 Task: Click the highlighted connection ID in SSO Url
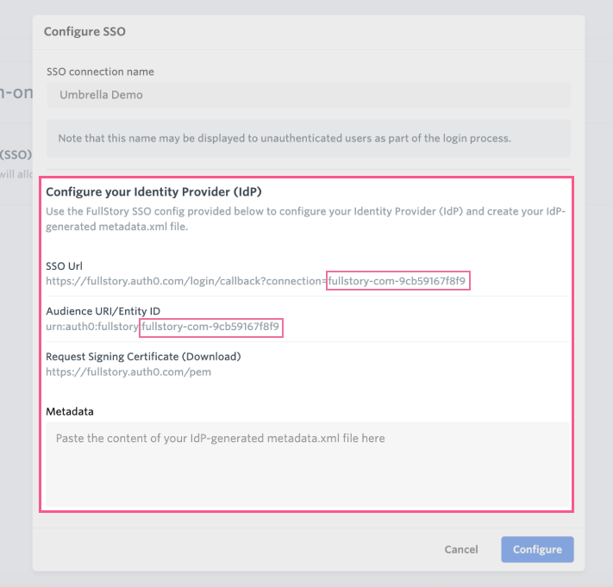398,281
